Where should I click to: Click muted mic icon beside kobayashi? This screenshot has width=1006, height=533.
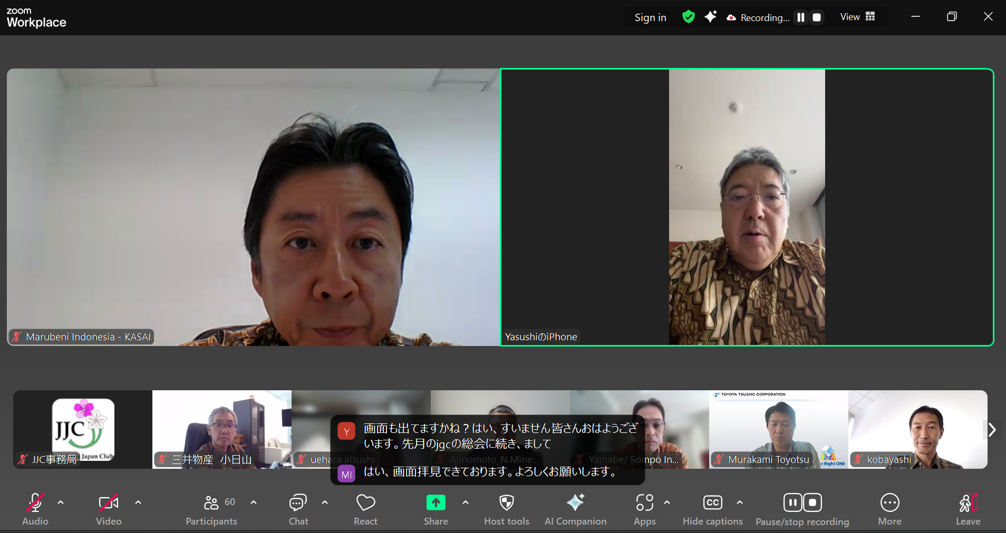point(858,460)
